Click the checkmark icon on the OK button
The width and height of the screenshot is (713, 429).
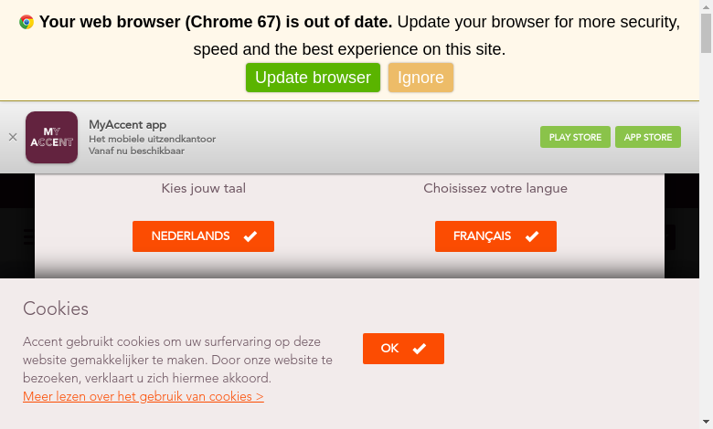pyautogui.click(x=420, y=349)
